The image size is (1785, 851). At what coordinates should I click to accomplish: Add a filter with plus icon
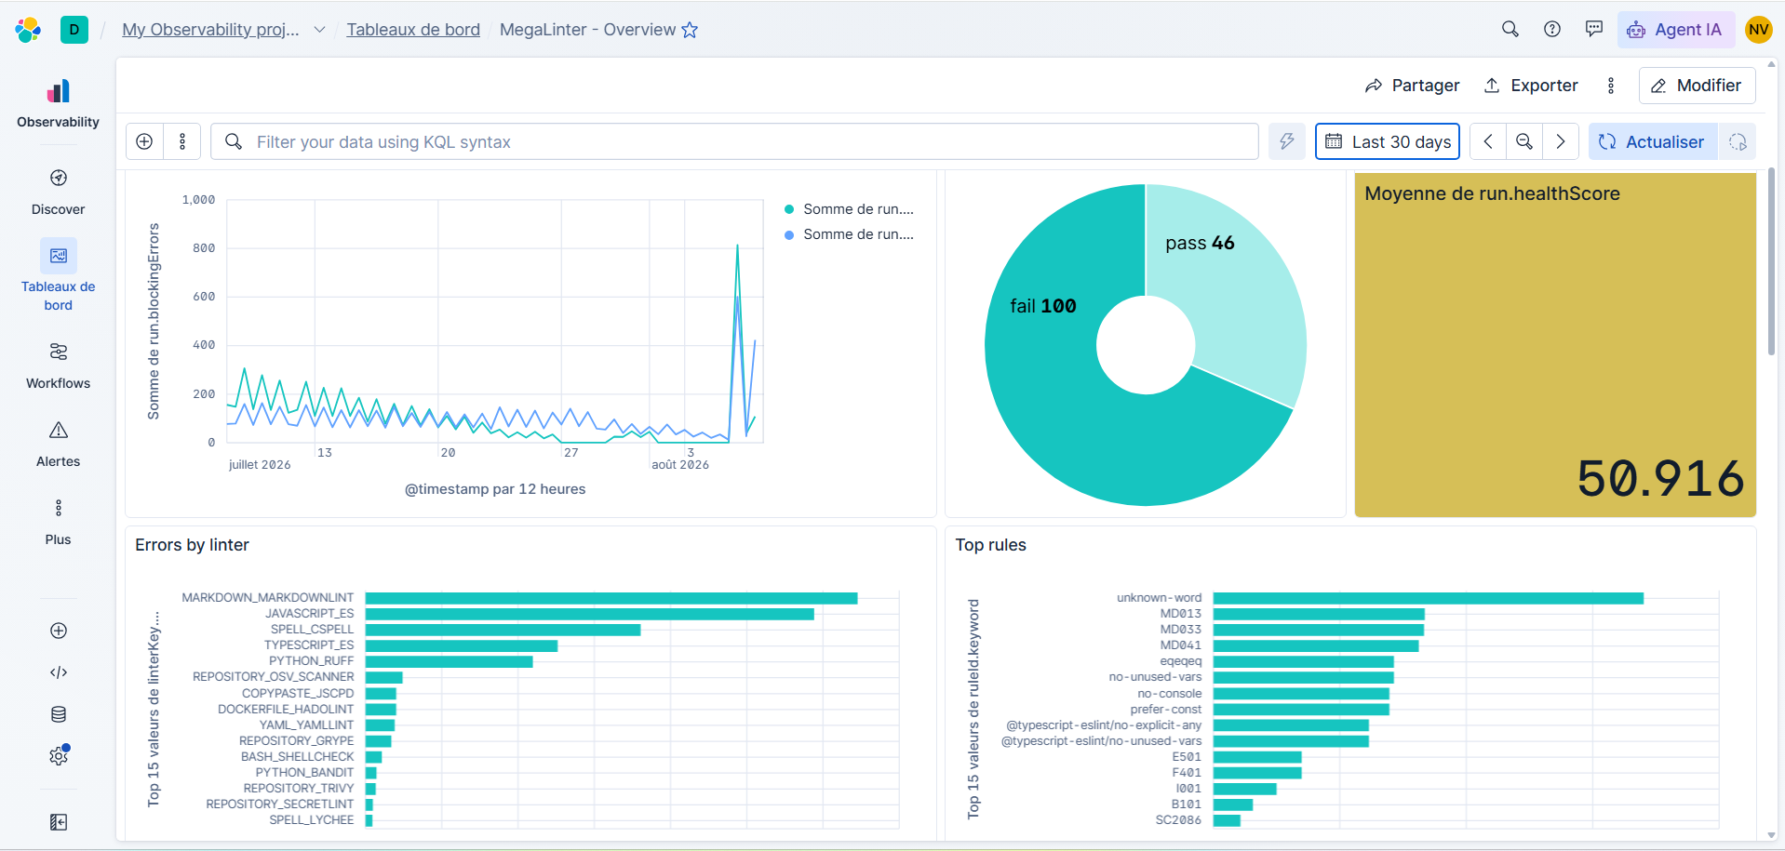click(x=144, y=141)
